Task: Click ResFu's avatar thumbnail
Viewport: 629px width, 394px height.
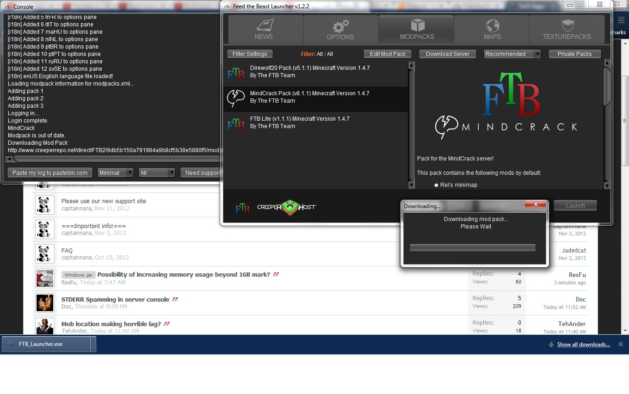Action: (x=45, y=278)
